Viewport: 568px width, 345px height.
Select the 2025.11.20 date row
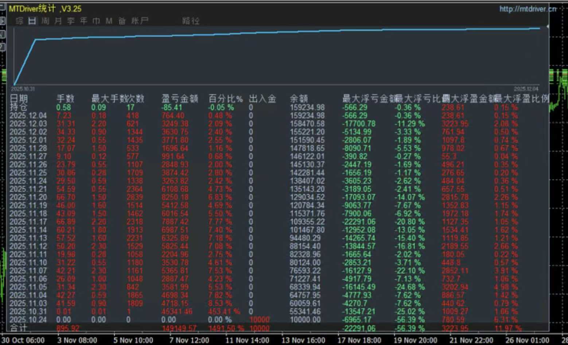28,197
